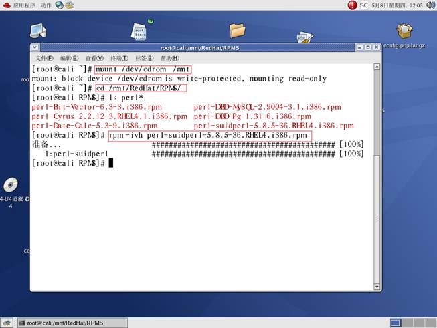Open the Actions menu in top panel
Viewport: 437px width, 328px height.
click(x=46, y=5)
